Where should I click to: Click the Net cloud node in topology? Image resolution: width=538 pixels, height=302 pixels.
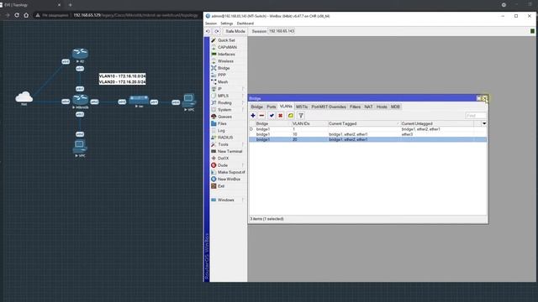24,97
